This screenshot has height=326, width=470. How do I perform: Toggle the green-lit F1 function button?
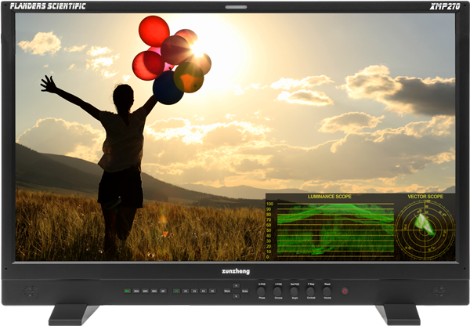pos(176,291)
